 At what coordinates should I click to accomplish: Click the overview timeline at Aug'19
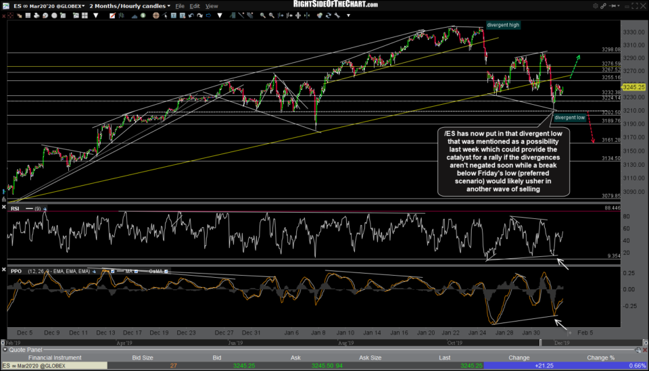[345, 343]
